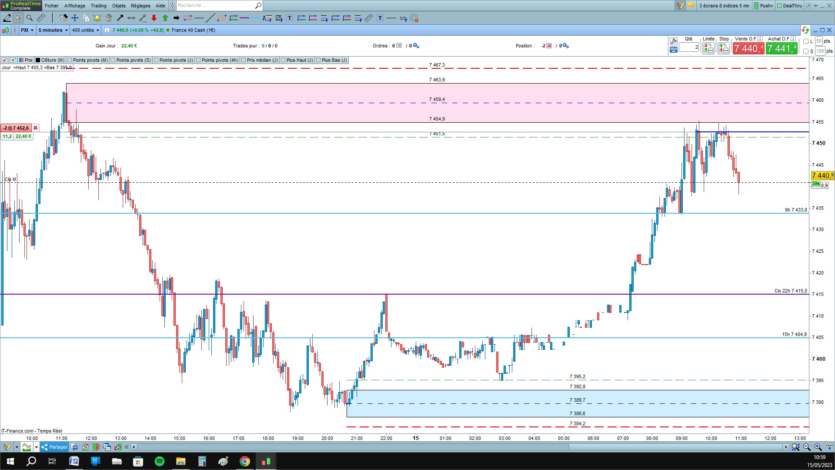Expand the 400 unités dropdown
The height and width of the screenshot is (470, 835).
click(x=86, y=30)
